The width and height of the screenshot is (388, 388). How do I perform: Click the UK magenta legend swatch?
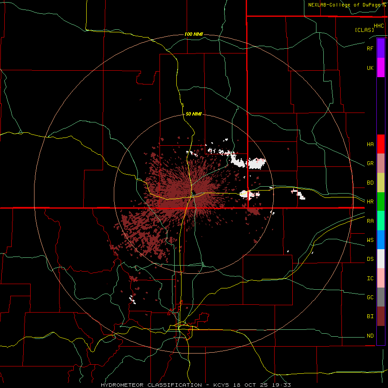click(x=381, y=68)
